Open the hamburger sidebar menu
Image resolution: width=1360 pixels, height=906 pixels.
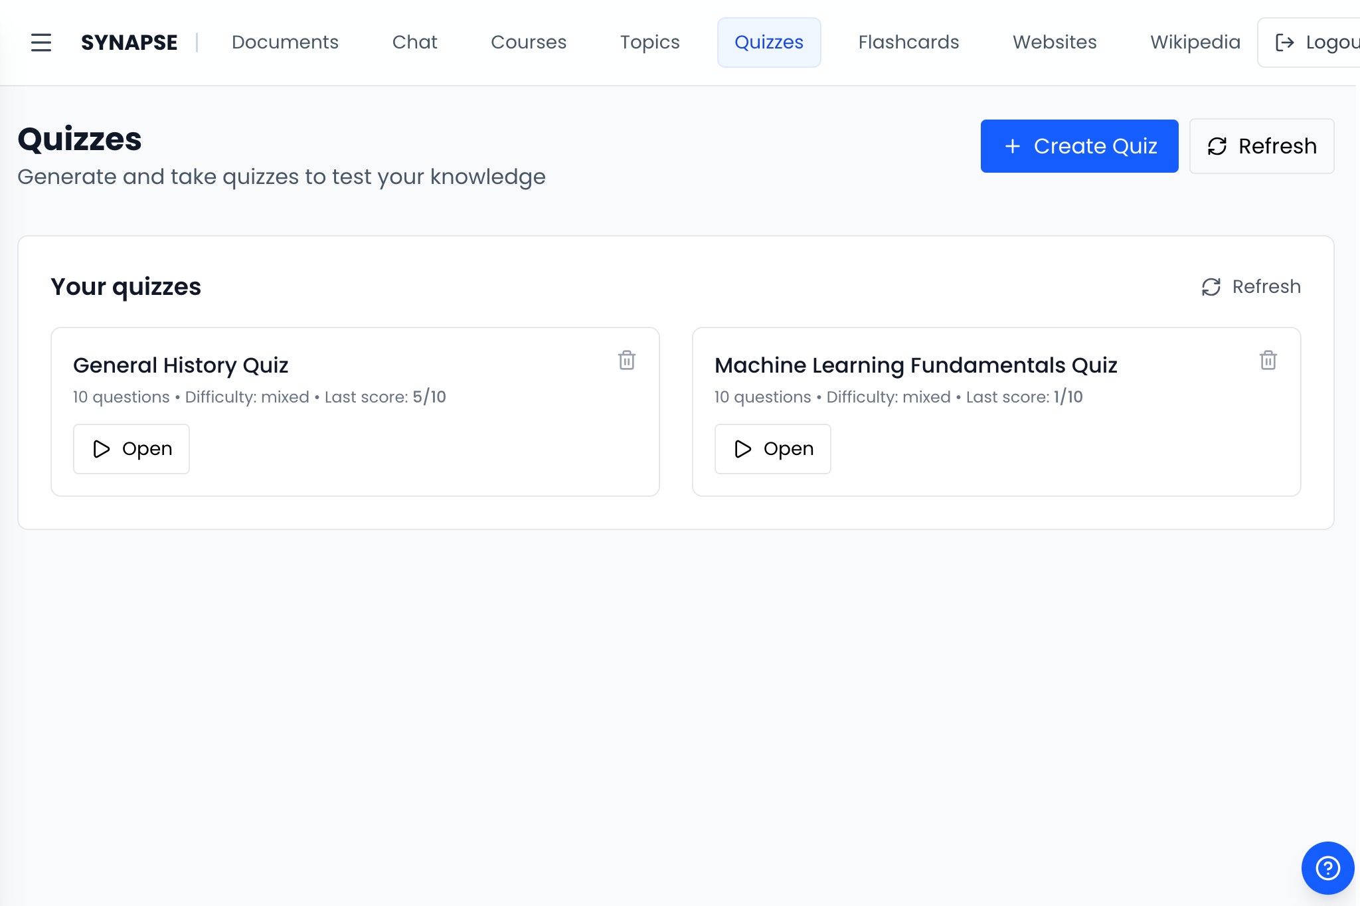click(x=41, y=43)
